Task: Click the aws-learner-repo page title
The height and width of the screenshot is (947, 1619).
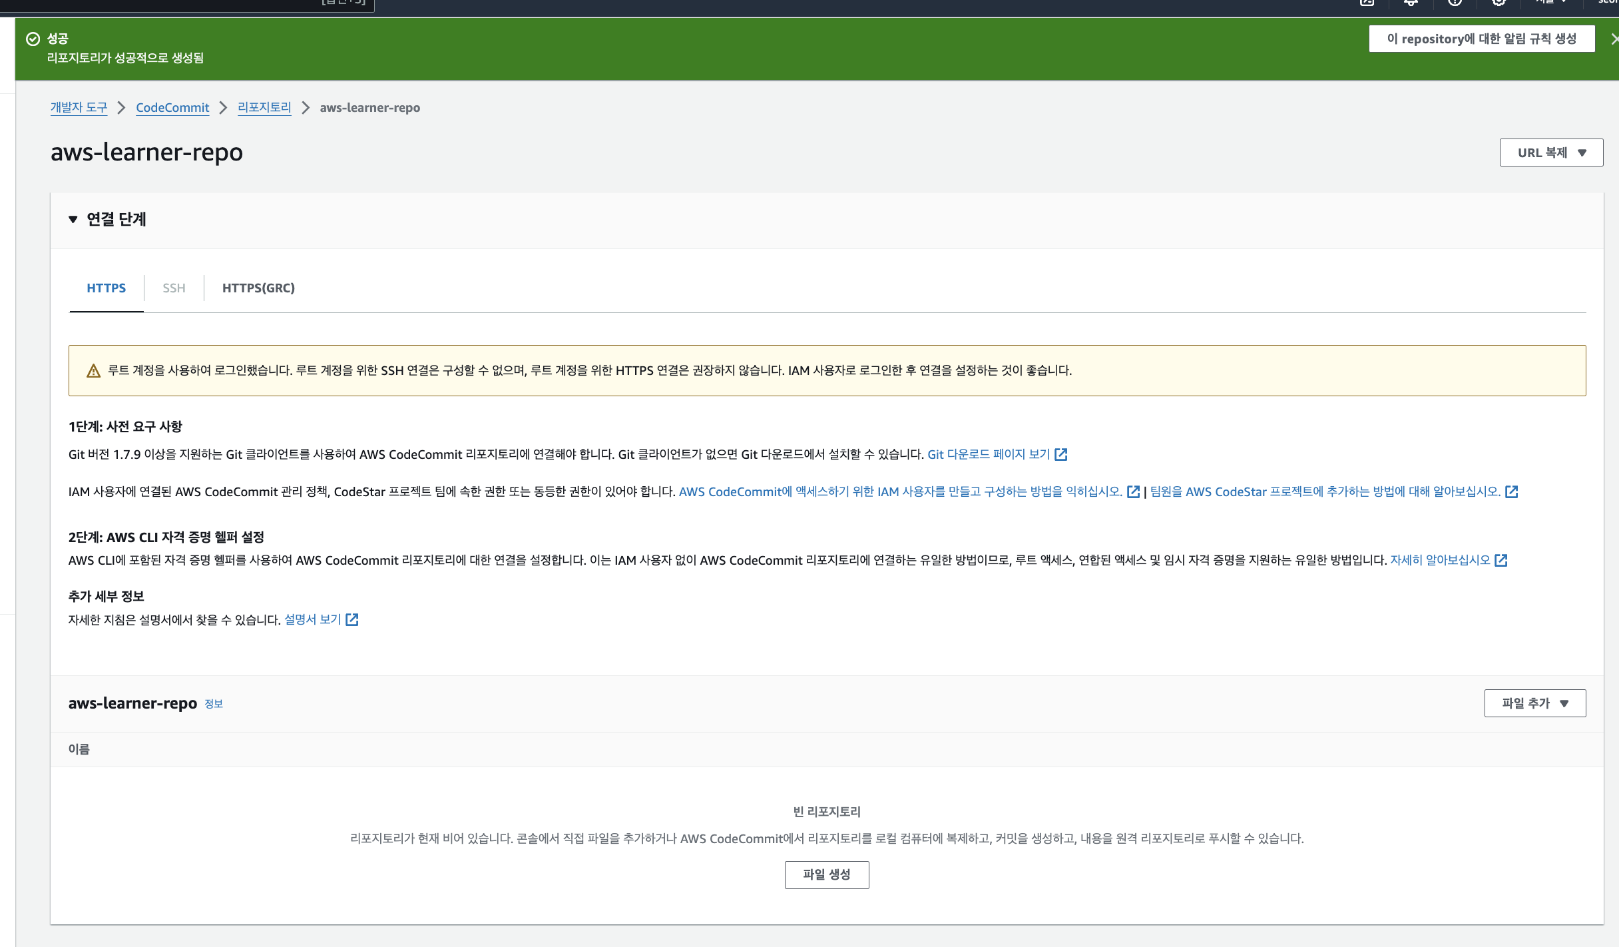Action: [146, 153]
